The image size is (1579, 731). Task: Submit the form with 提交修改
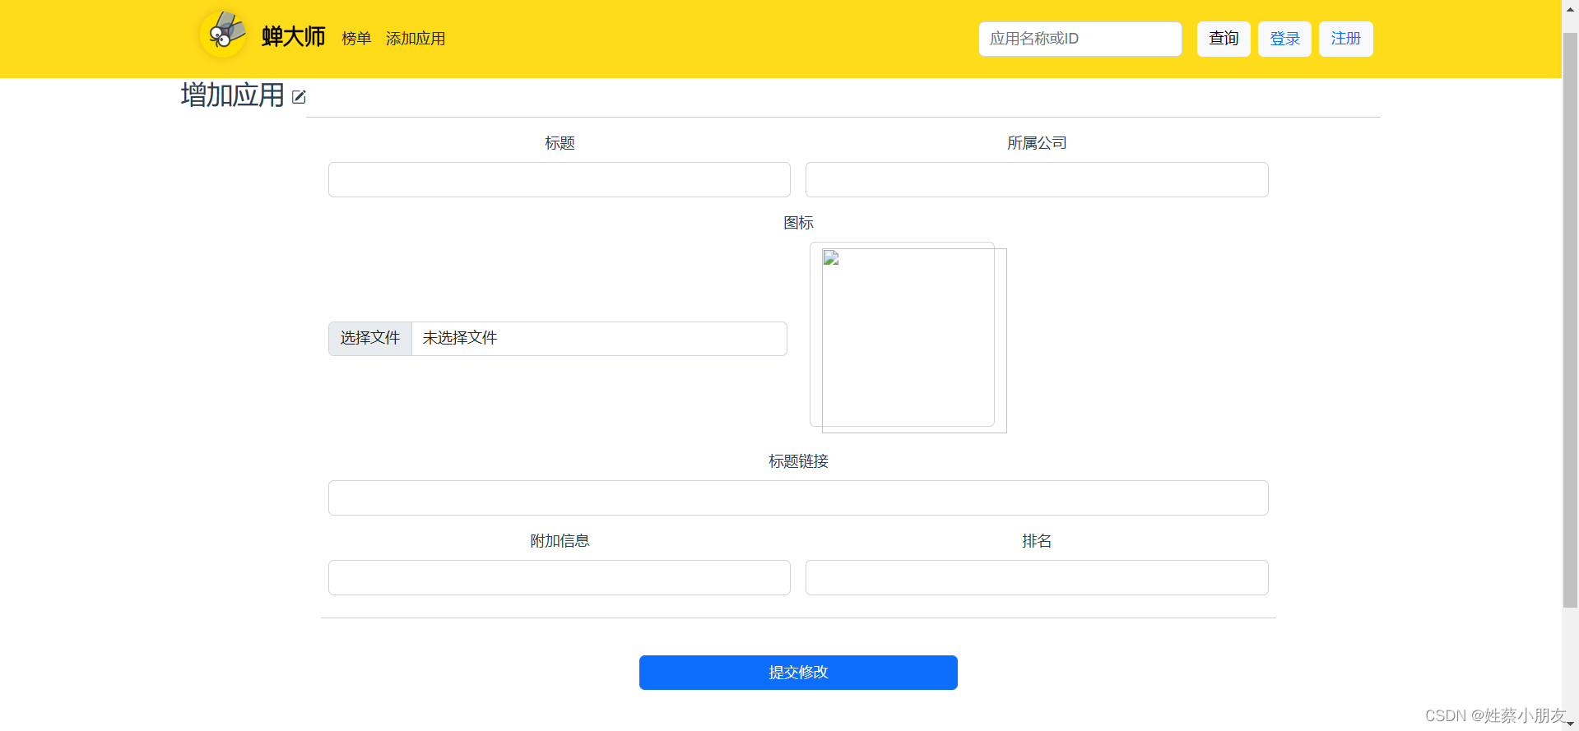coord(798,673)
